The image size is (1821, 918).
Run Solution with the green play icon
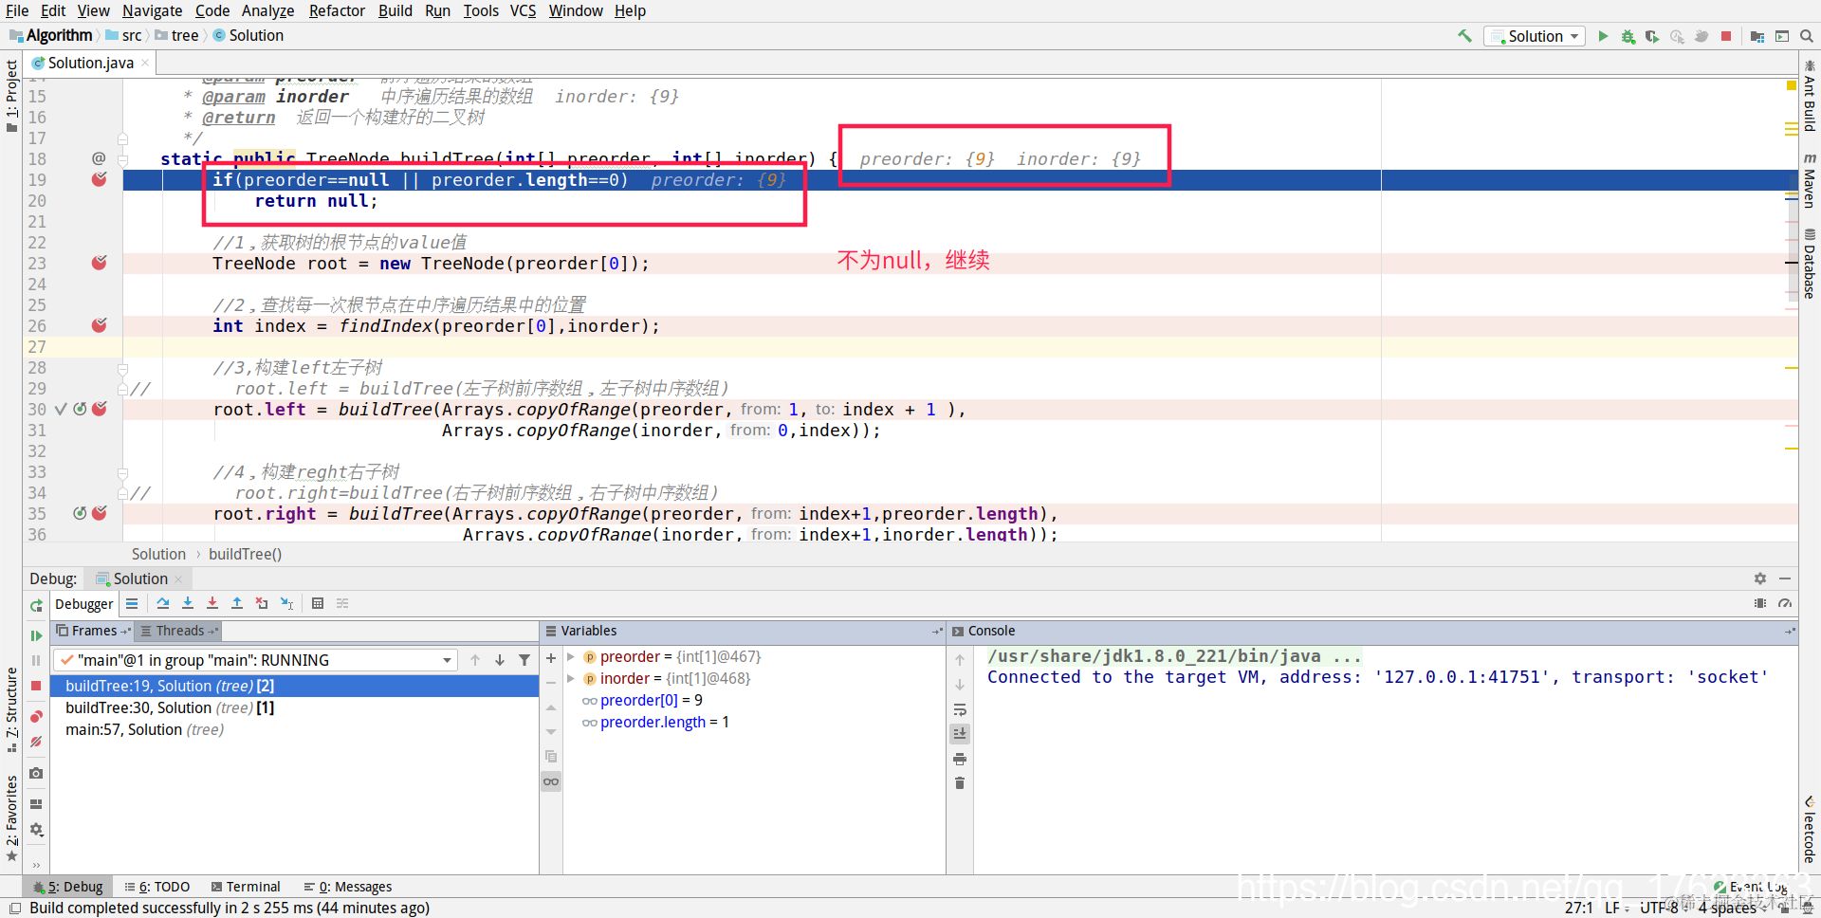[x=1603, y=36]
